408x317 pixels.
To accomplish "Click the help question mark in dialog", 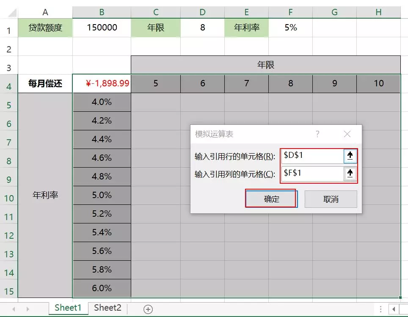I will [317, 134].
